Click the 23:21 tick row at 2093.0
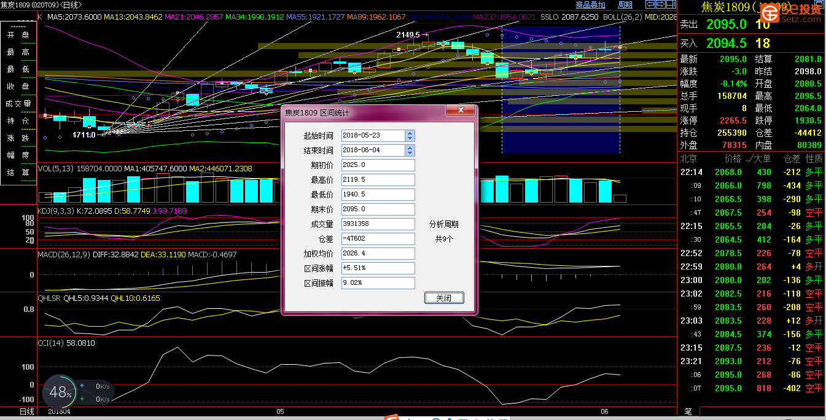 [x=752, y=361]
